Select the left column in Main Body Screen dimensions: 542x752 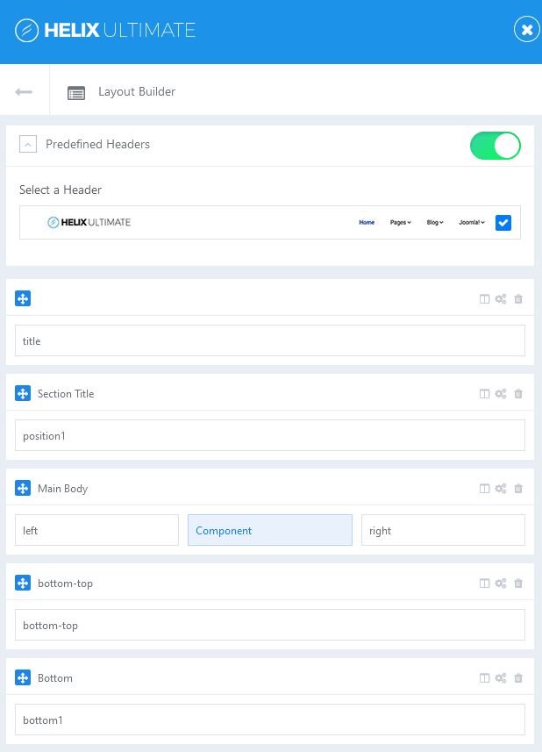click(x=96, y=531)
